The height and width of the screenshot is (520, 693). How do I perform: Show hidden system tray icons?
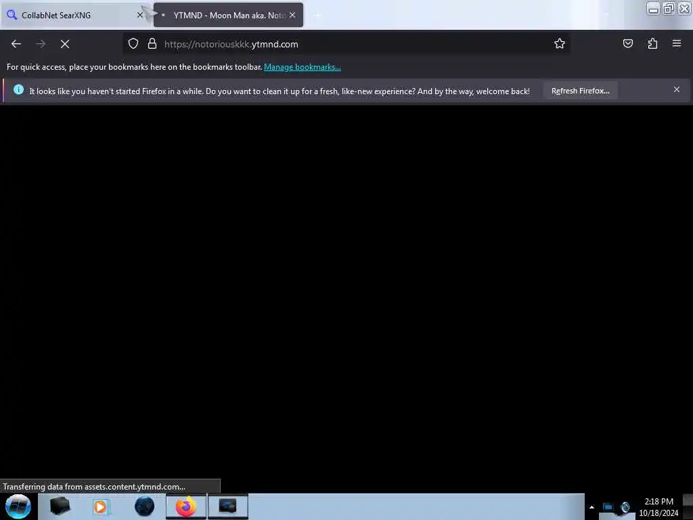(591, 507)
